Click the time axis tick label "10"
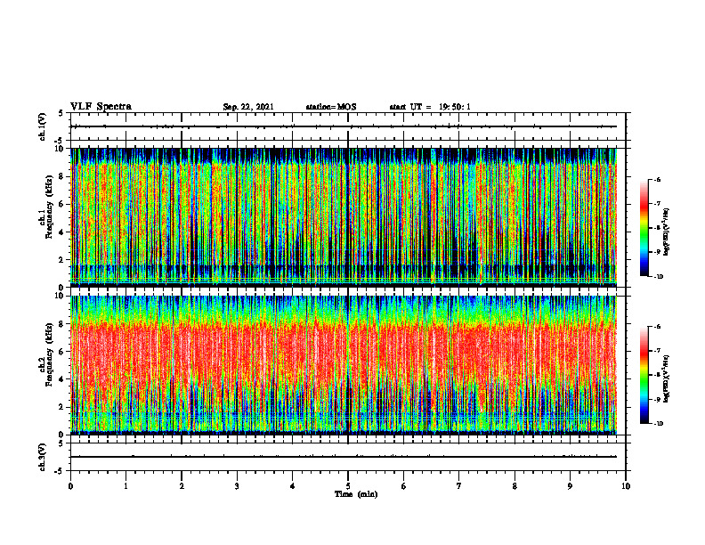Screen dimensions: 705x545 point(626,485)
